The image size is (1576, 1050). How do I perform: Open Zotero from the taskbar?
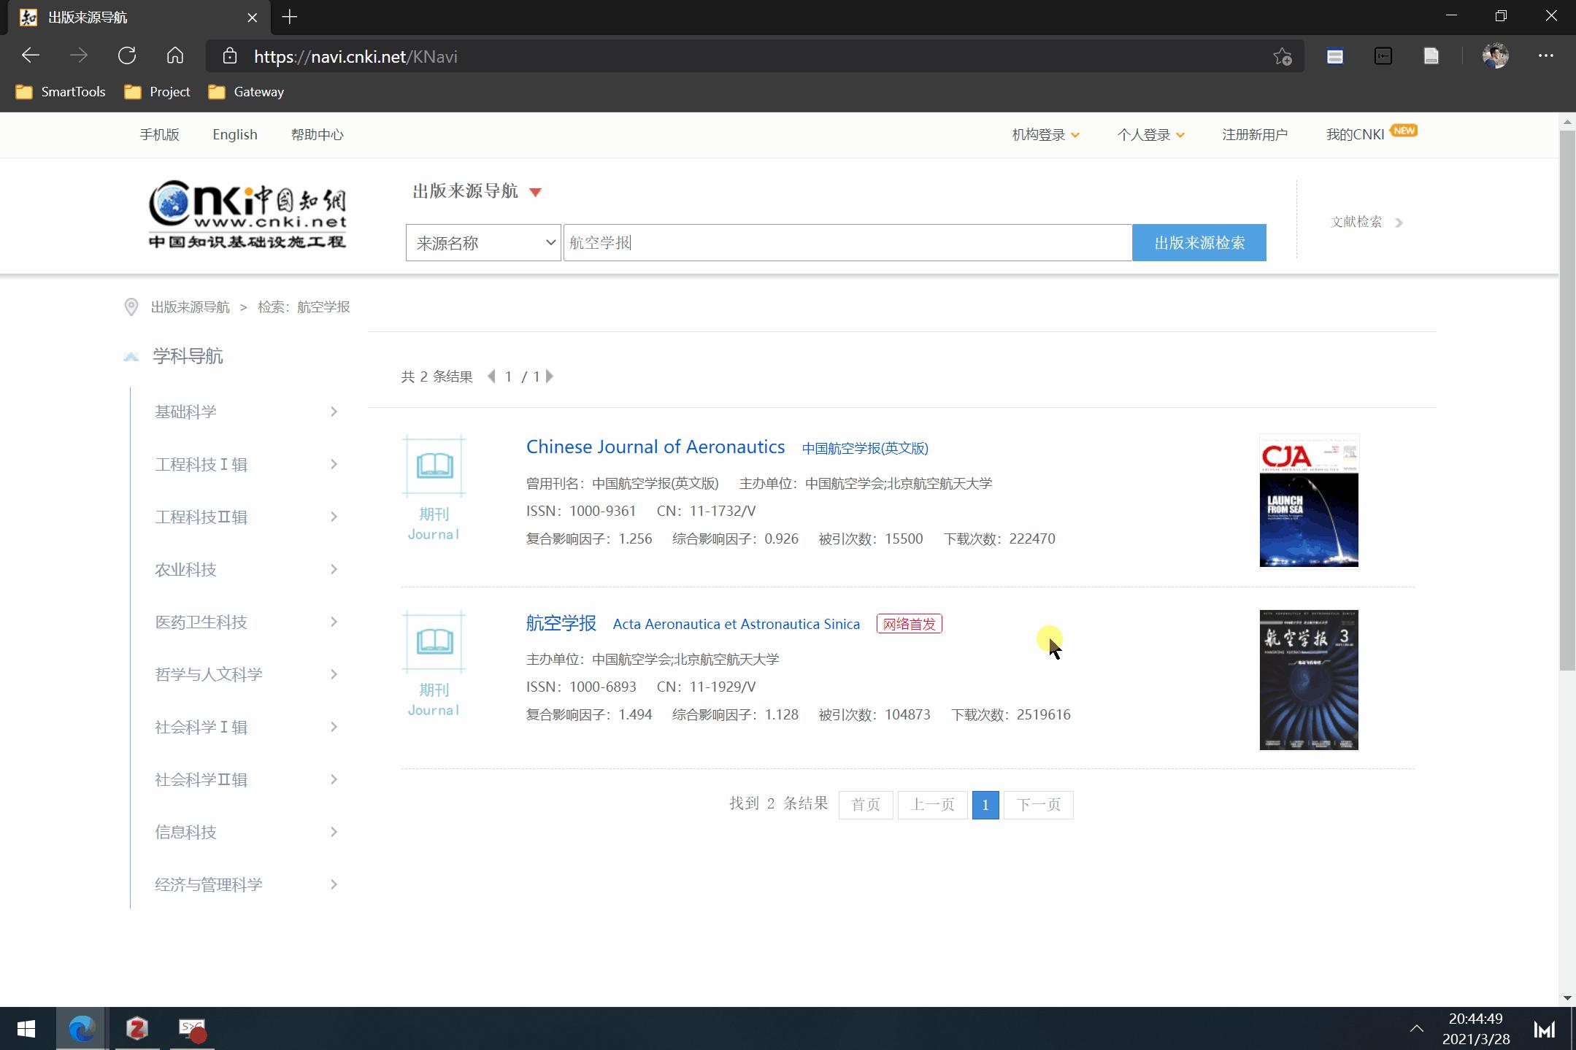tap(137, 1029)
